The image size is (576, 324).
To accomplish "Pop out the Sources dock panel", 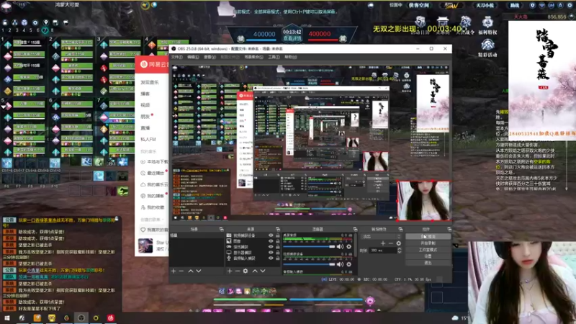I will click(x=278, y=229).
